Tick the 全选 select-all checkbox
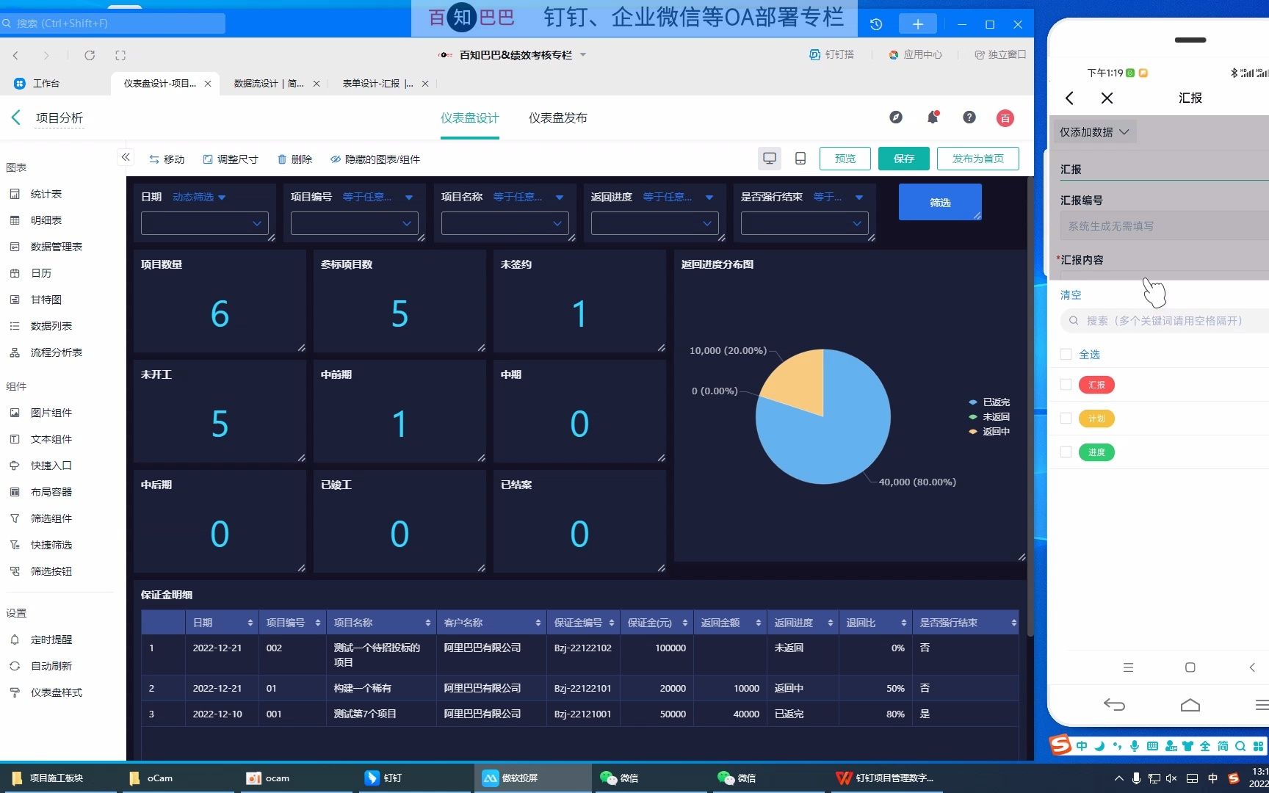Image resolution: width=1269 pixels, height=793 pixels. pyautogui.click(x=1066, y=354)
